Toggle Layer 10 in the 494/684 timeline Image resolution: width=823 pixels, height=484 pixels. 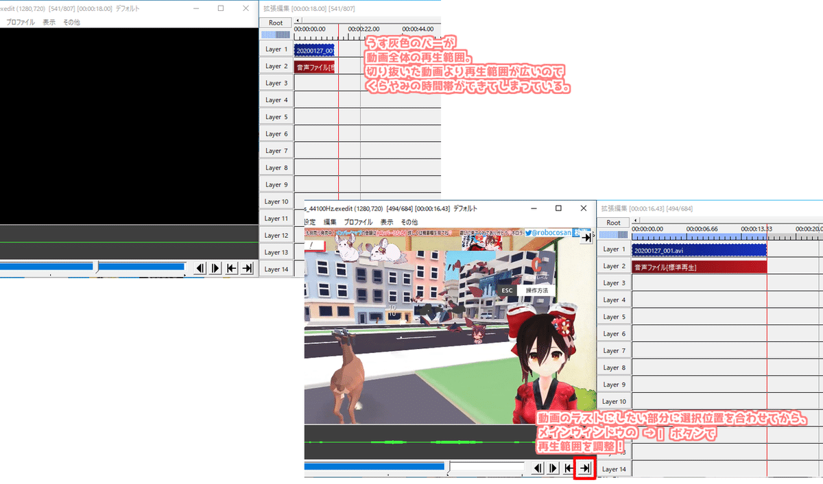pyautogui.click(x=614, y=402)
